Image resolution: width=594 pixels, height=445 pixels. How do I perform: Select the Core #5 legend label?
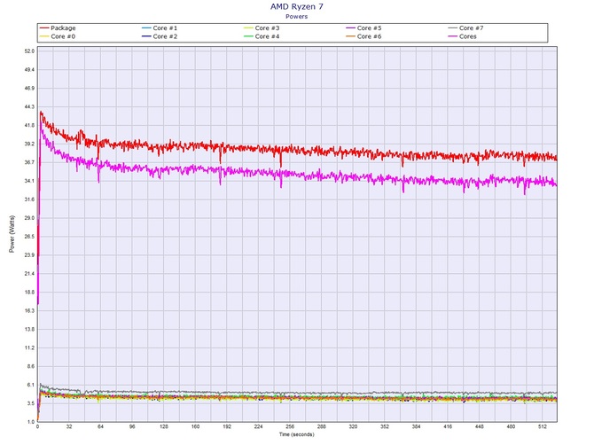click(x=369, y=28)
